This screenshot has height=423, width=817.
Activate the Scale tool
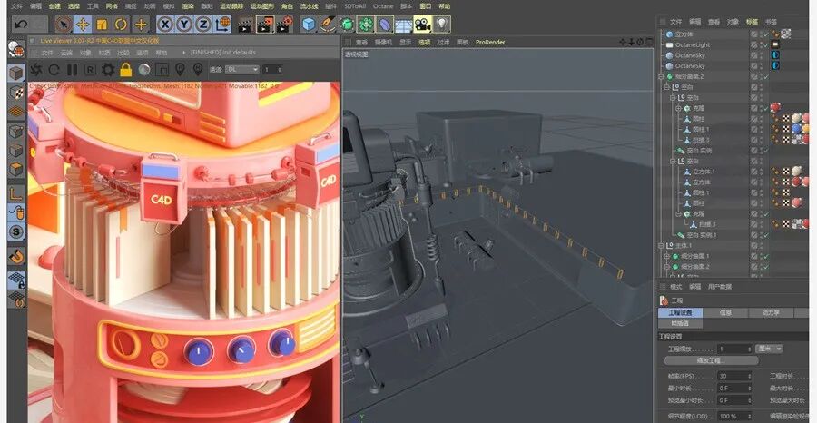102,24
